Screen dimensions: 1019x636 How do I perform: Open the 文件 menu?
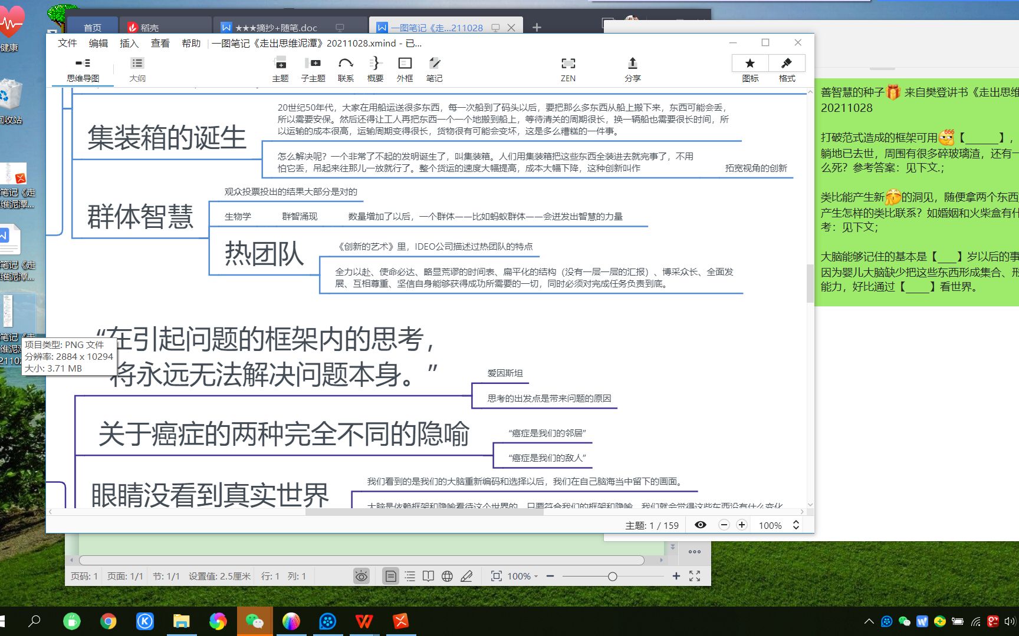(67, 43)
